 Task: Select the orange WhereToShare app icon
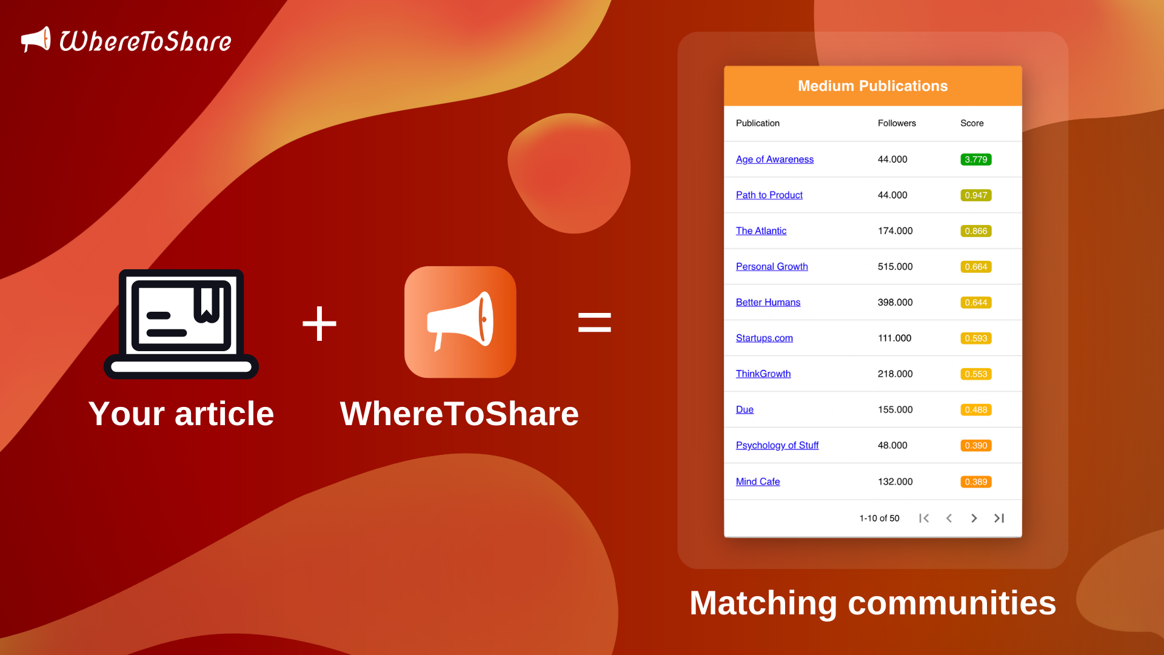[459, 322]
